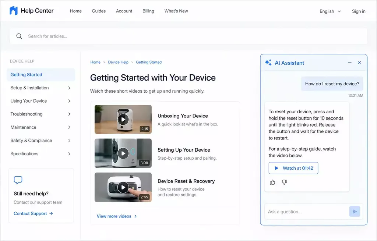Click the 2:45 duration badge

pyautogui.click(x=144, y=197)
